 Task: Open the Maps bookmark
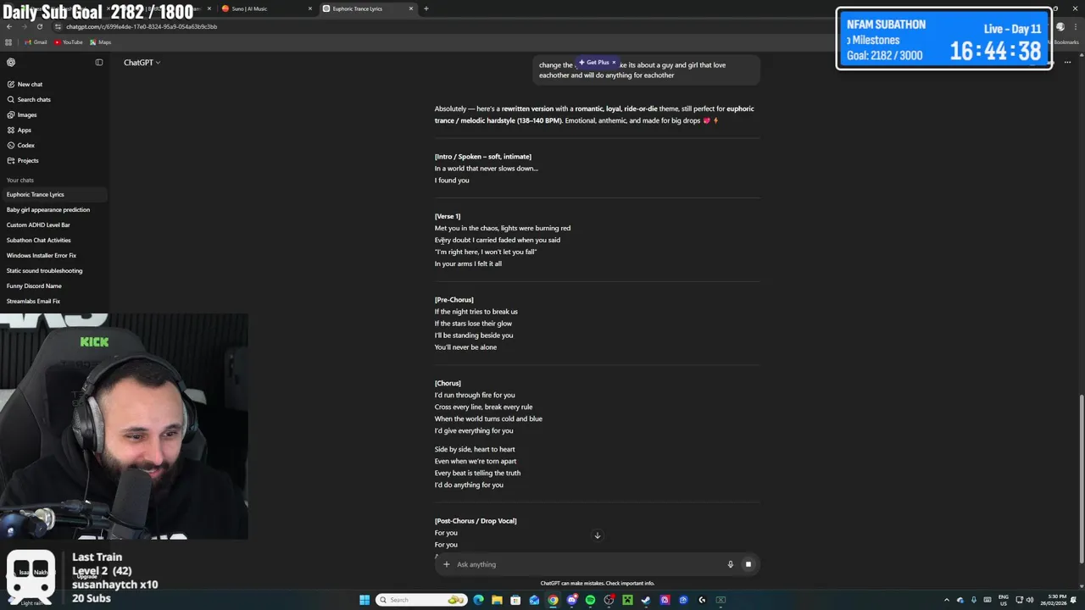101,42
